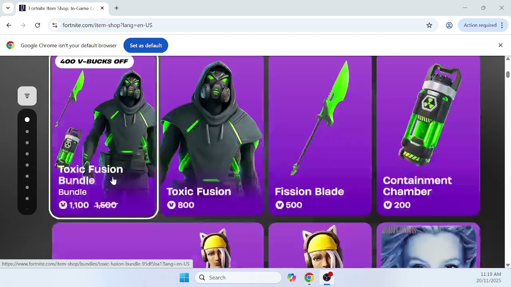
Task: Set Chrome as default browser
Action: 146,45
